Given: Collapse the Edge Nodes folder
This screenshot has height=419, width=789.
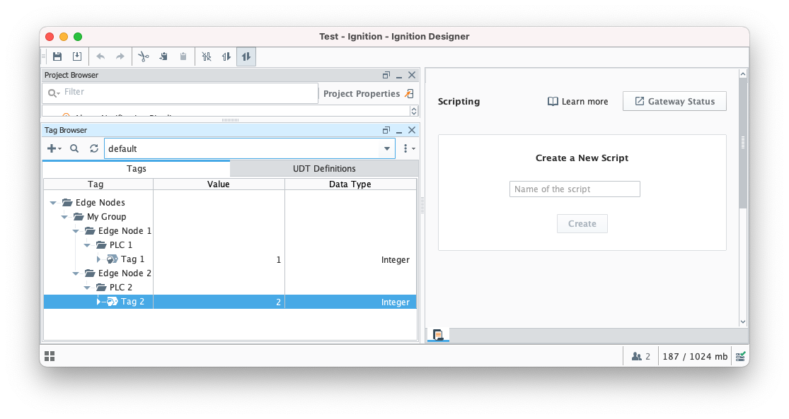Looking at the screenshot, I should tap(53, 203).
